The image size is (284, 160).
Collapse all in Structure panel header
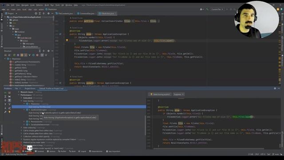point(43,51)
